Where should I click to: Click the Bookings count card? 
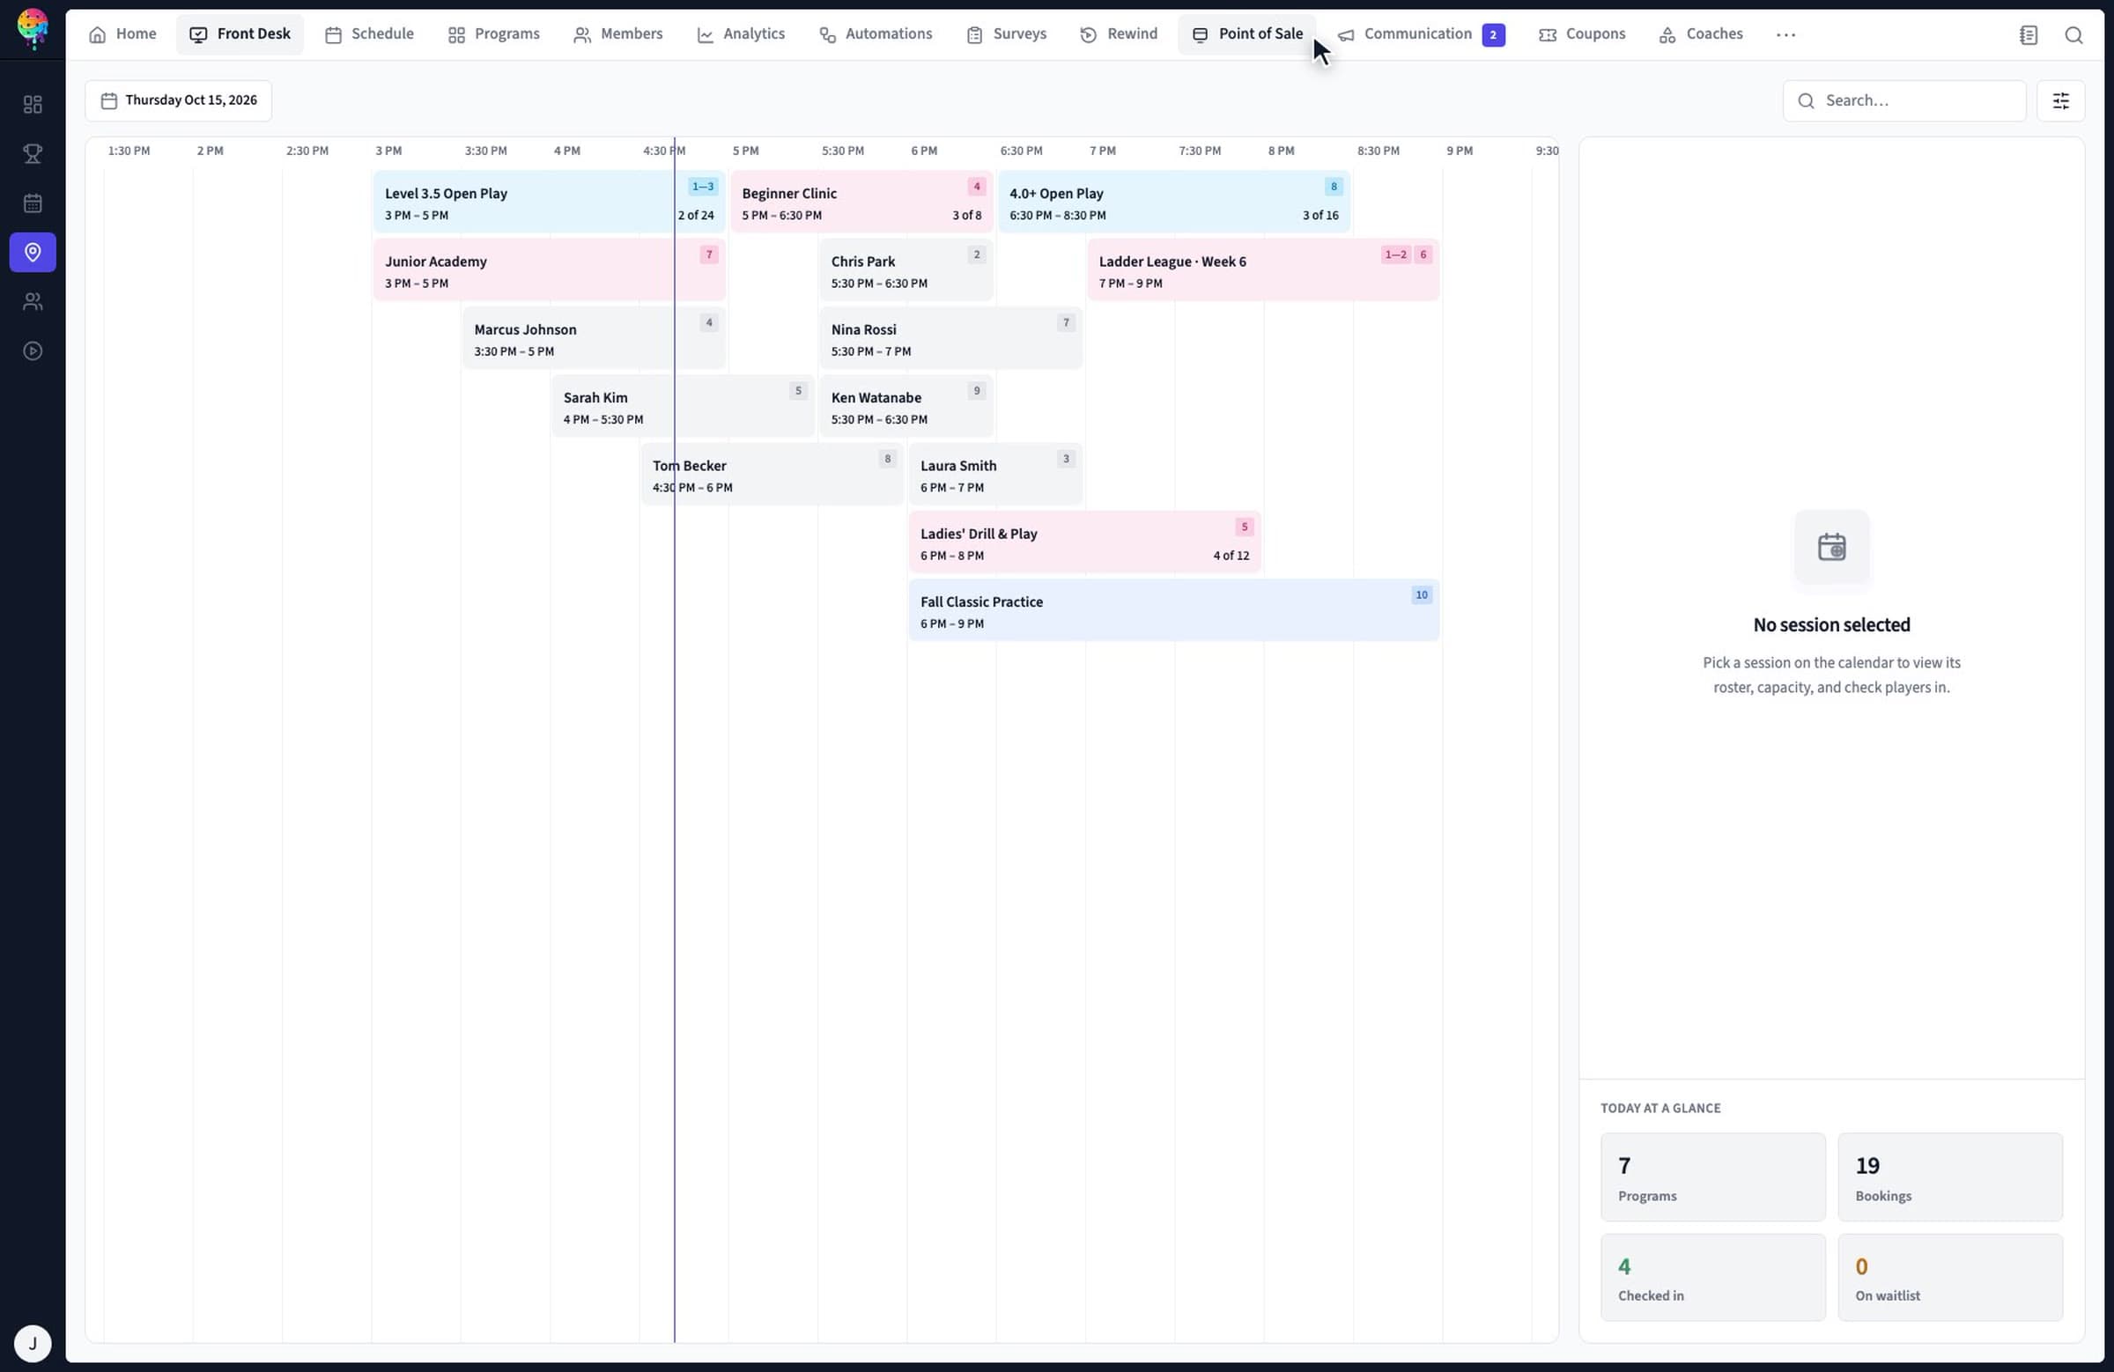pyautogui.click(x=1949, y=1177)
